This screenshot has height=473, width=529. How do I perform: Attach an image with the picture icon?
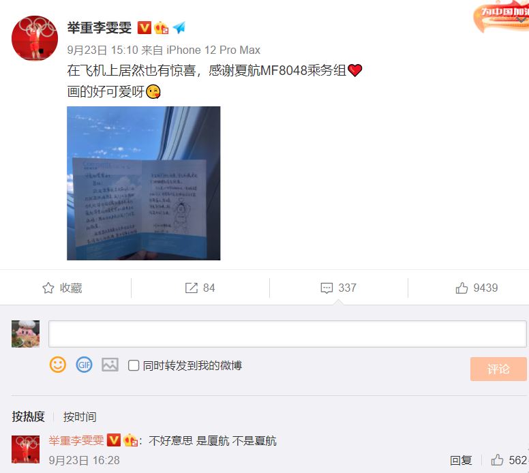(x=110, y=365)
